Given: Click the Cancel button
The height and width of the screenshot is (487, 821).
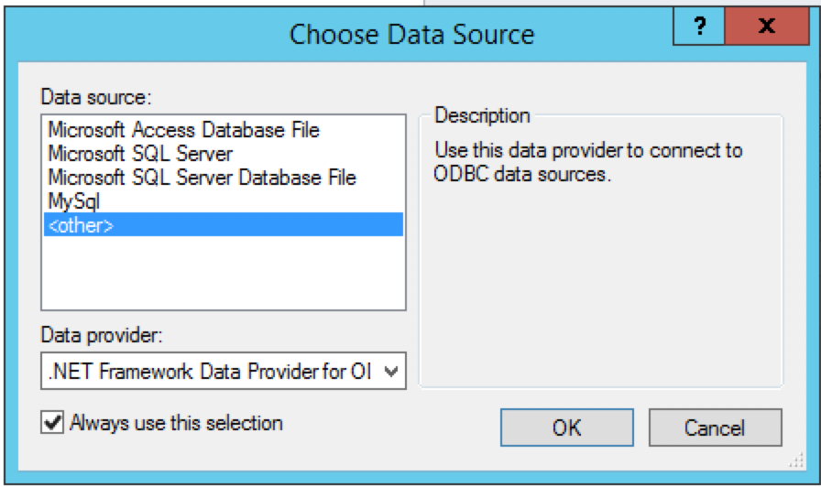Looking at the screenshot, I should coord(716,427).
